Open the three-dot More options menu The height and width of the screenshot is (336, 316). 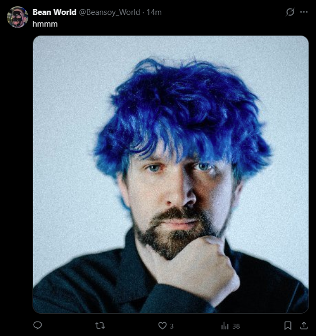(304, 12)
